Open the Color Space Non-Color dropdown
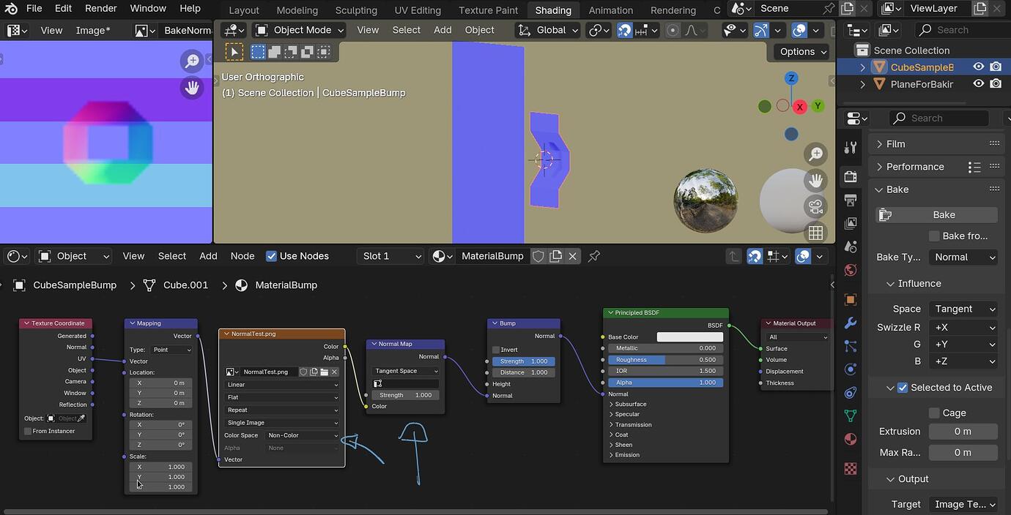Image resolution: width=1011 pixels, height=515 pixels. tap(303, 435)
